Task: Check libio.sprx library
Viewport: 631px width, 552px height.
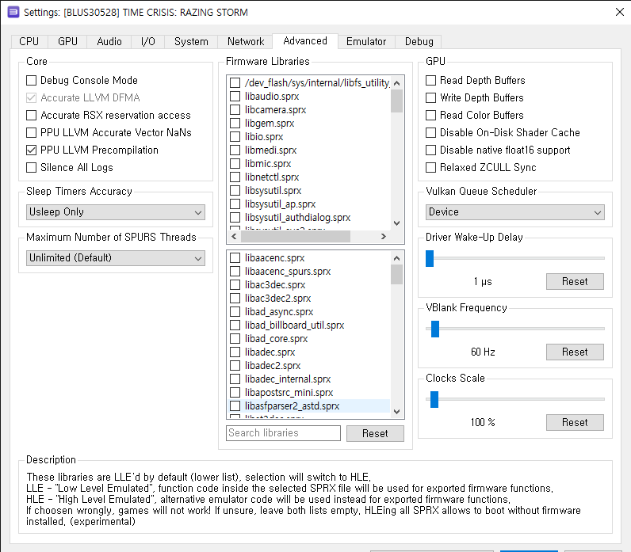Action: [x=235, y=137]
